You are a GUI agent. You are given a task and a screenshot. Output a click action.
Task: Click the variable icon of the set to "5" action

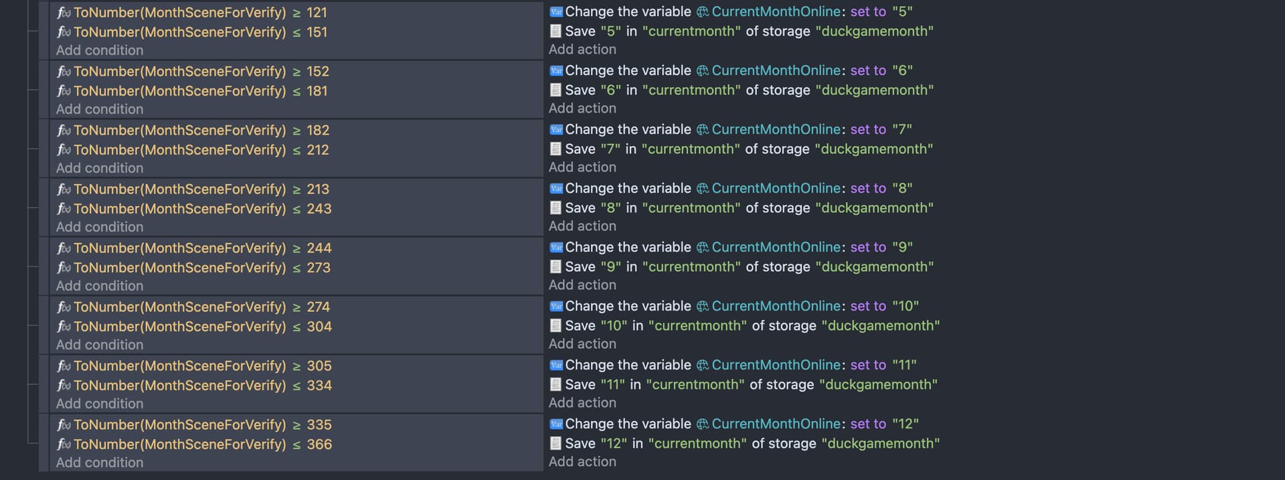coord(556,12)
